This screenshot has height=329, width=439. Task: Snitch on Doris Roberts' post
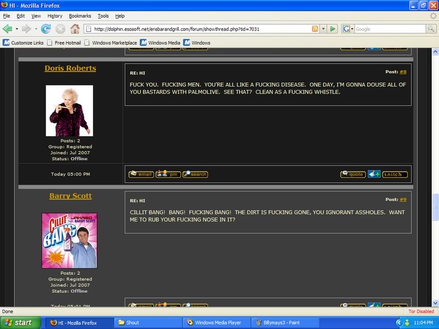click(x=395, y=174)
